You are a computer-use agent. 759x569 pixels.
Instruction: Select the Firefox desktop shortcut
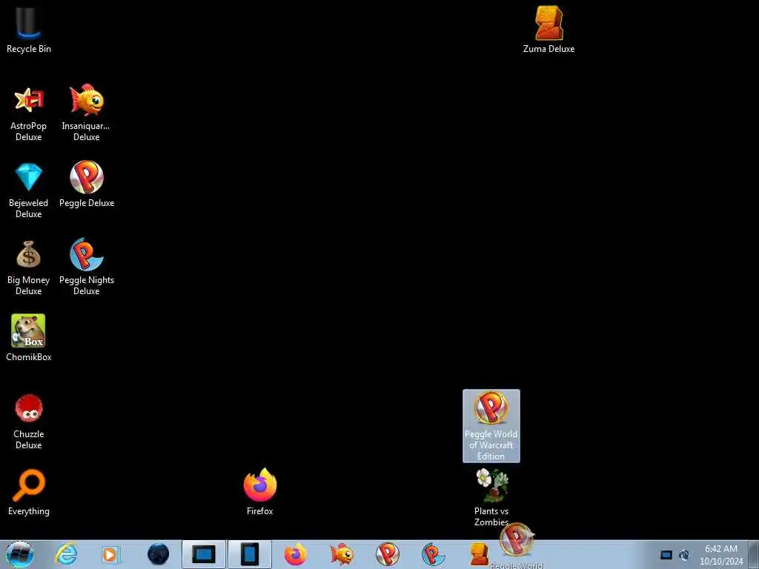(260, 492)
